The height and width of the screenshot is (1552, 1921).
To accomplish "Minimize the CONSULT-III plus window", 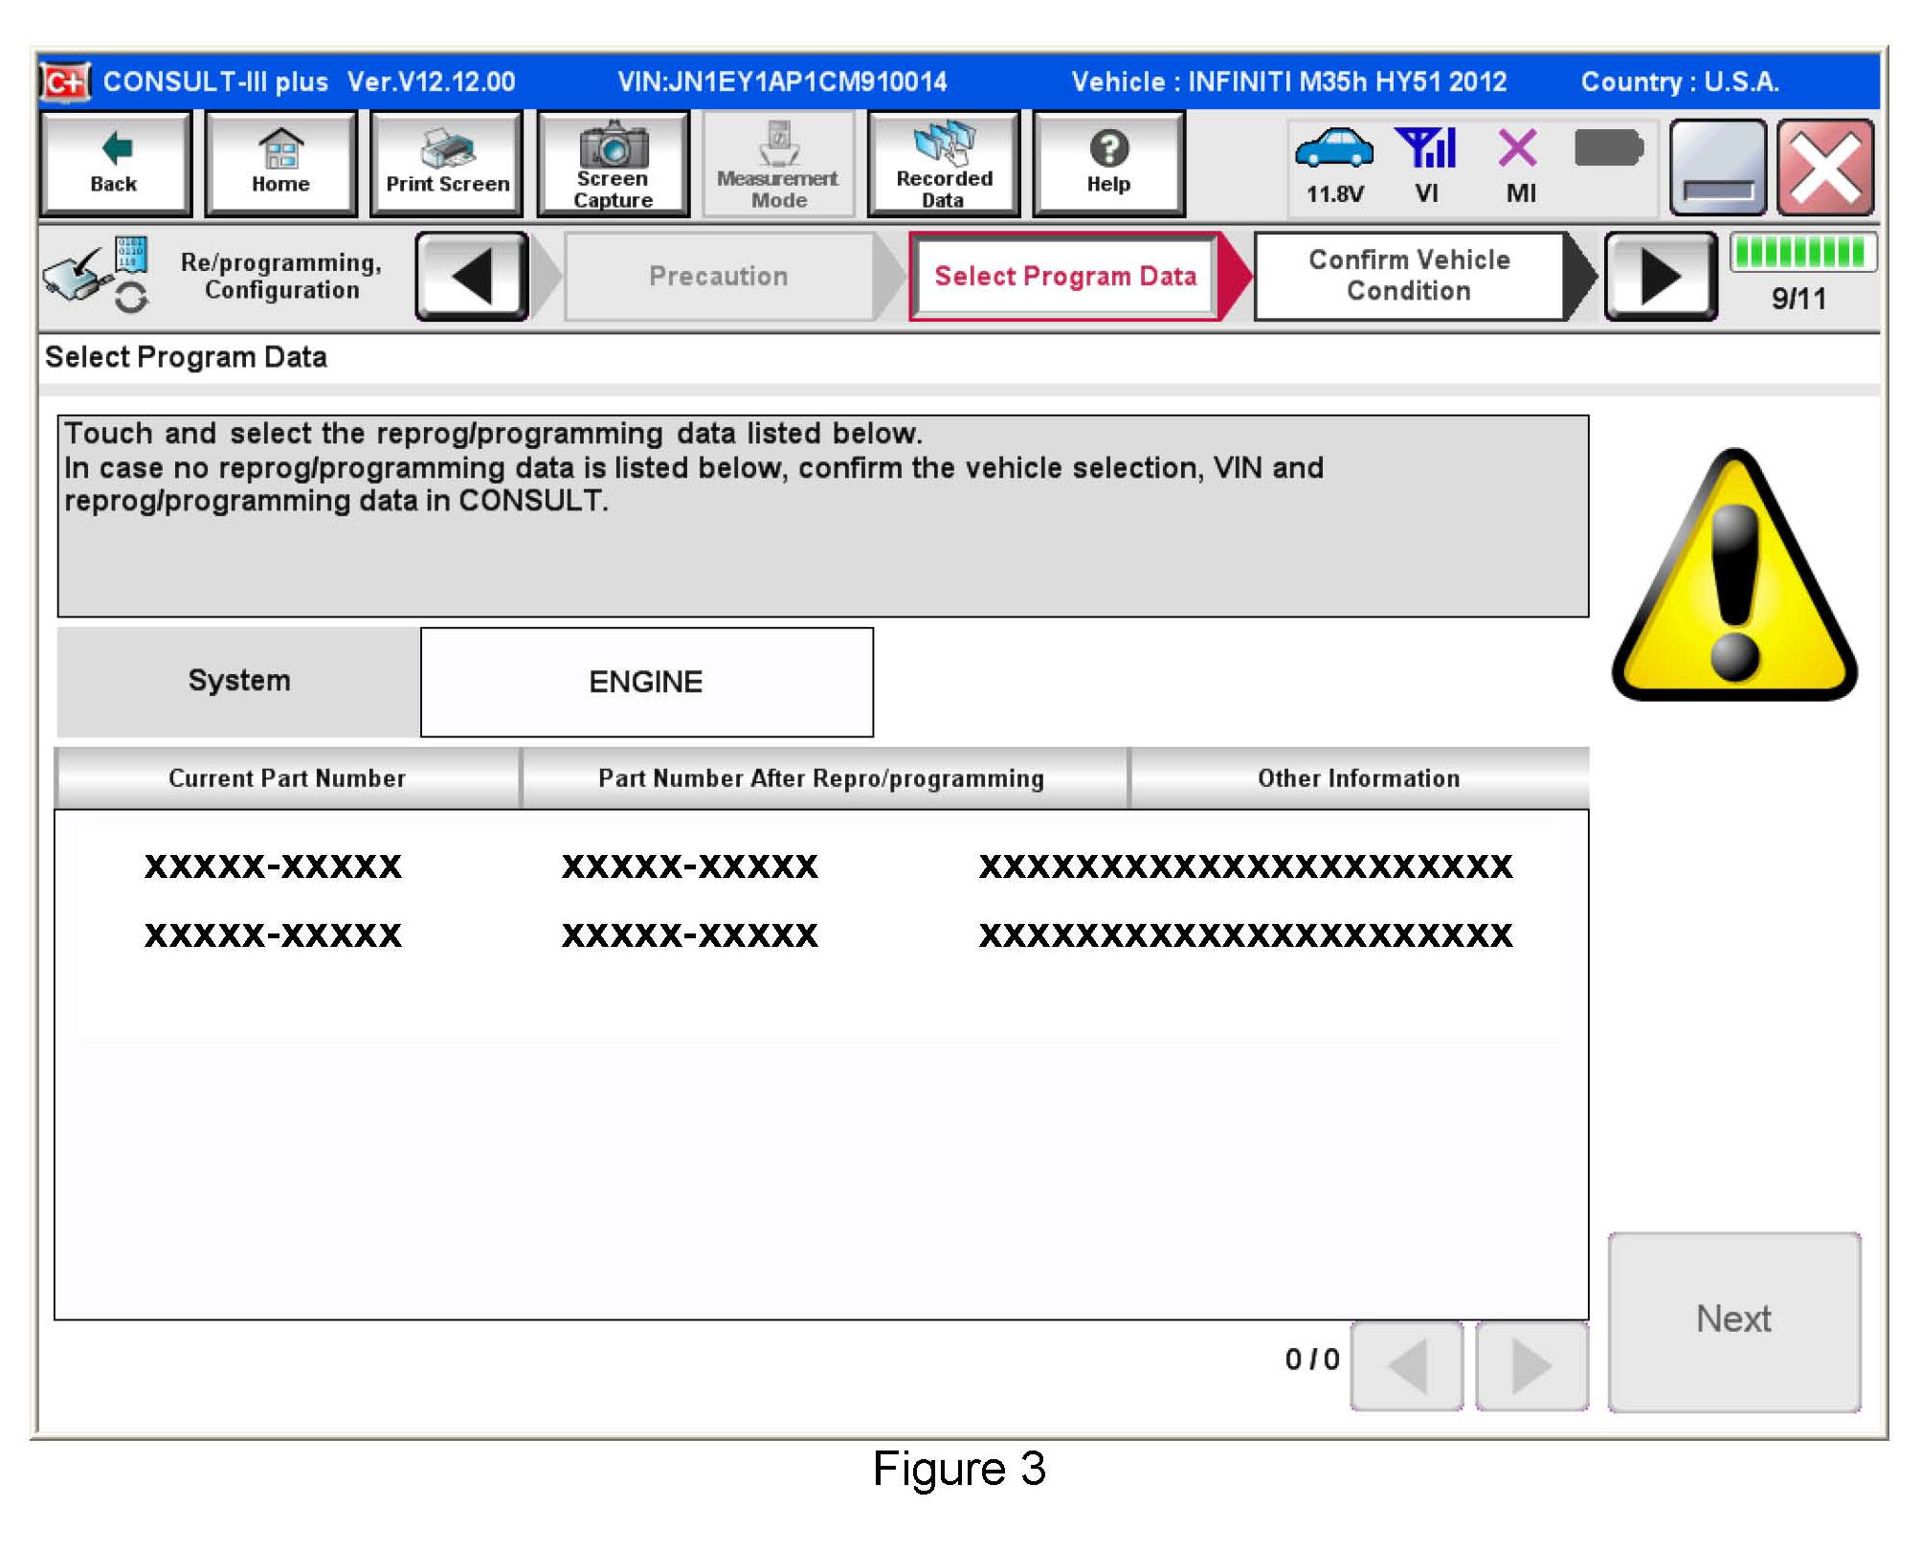I will pyautogui.click(x=1718, y=167).
